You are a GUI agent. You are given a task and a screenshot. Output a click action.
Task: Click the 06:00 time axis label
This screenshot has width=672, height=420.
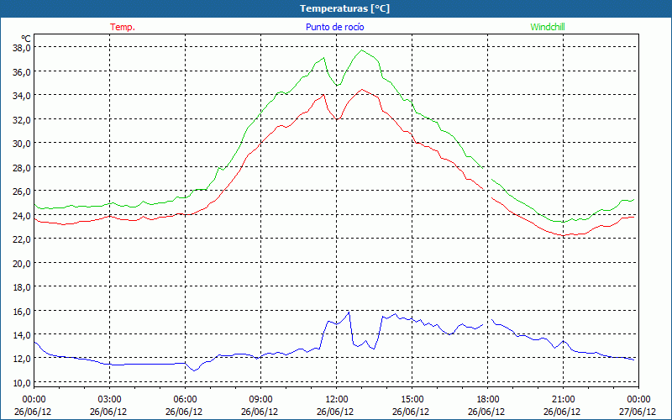point(185,400)
